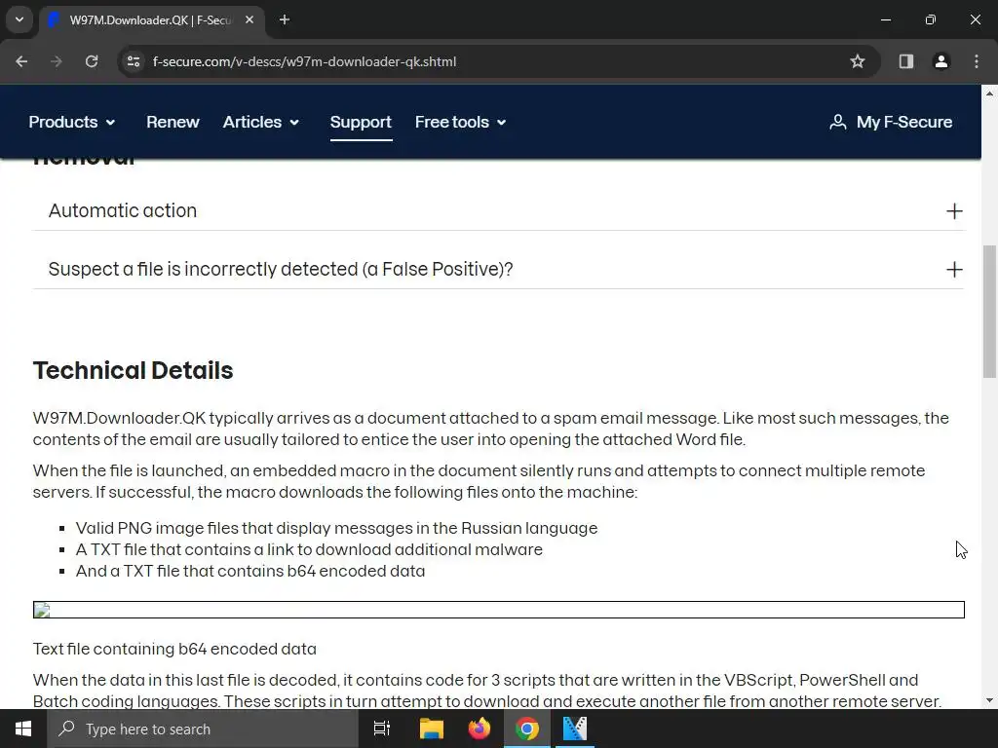This screenshot has width=998, height=748.
Task: Launch File Explorer from the taskbar
Action: tap(431, 729)
